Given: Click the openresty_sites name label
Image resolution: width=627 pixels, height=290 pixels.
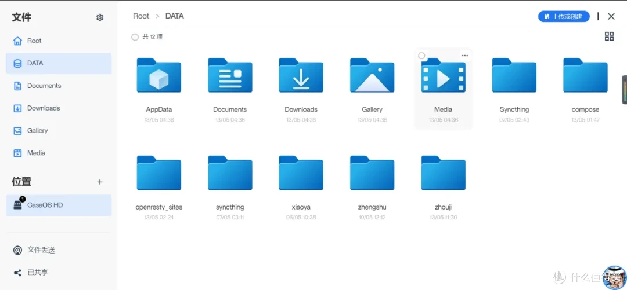Looking at the screenshot, I should (x=159, y=207).
